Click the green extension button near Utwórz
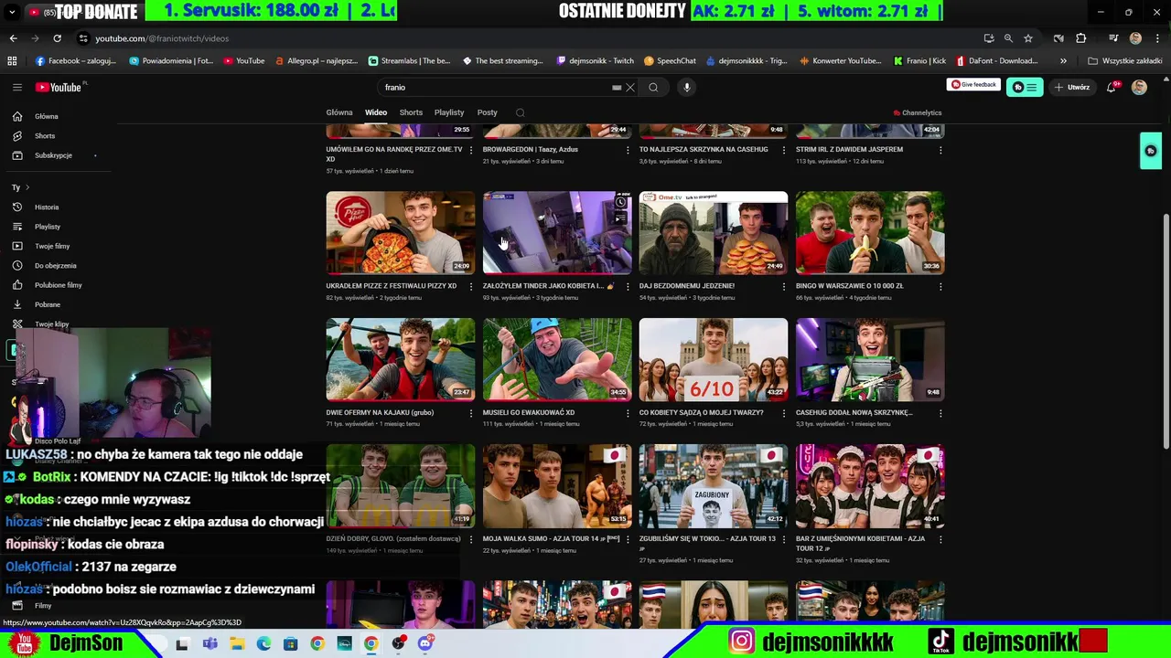The width and height of the screenshot is (1171, 658). click(x=1025, y=88)
